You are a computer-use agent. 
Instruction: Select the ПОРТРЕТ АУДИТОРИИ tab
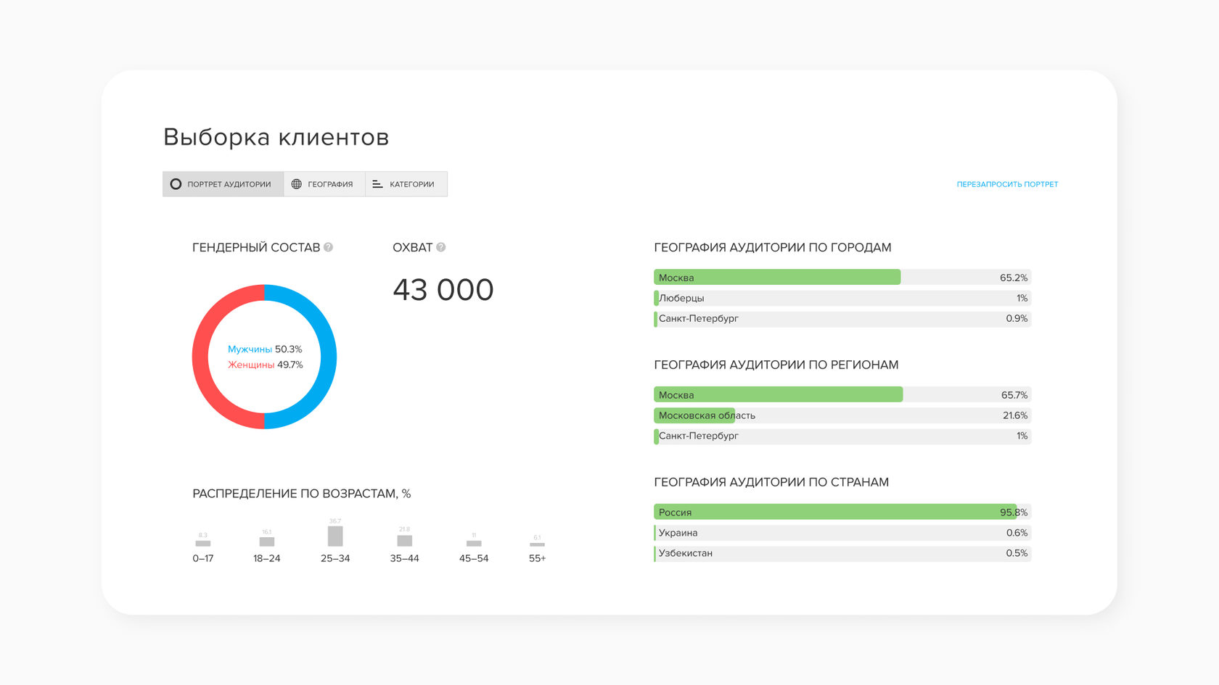(223, 184)
